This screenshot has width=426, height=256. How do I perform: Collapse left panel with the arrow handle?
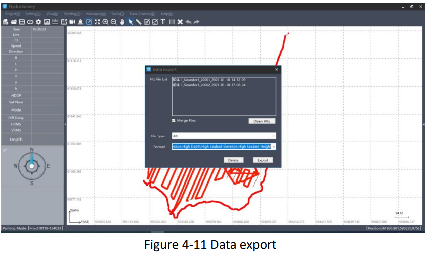[x=65, y=125]
